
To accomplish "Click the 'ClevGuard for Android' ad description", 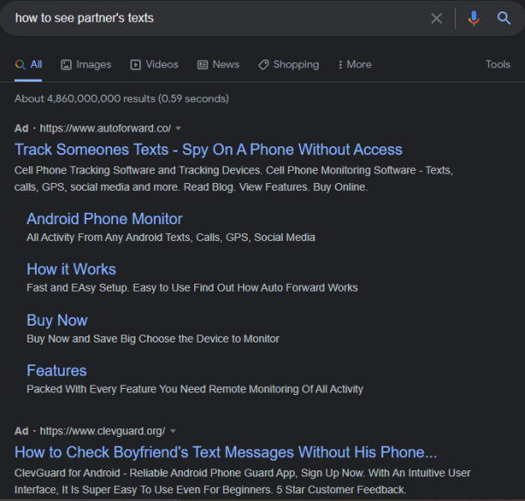I will point(242,481).
